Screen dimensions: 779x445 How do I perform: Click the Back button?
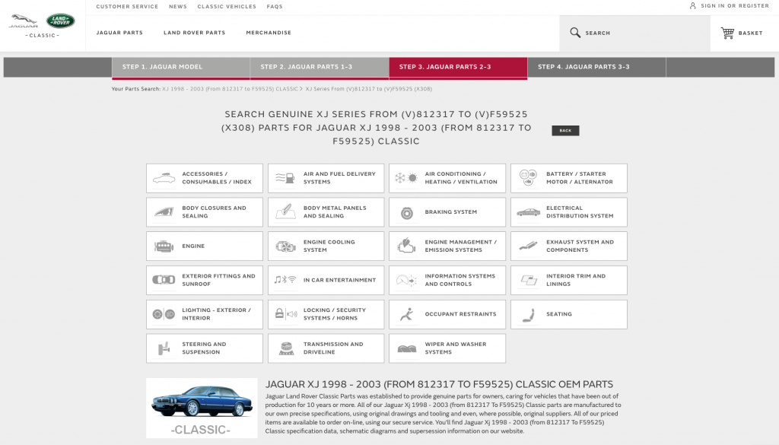point(565,131)
